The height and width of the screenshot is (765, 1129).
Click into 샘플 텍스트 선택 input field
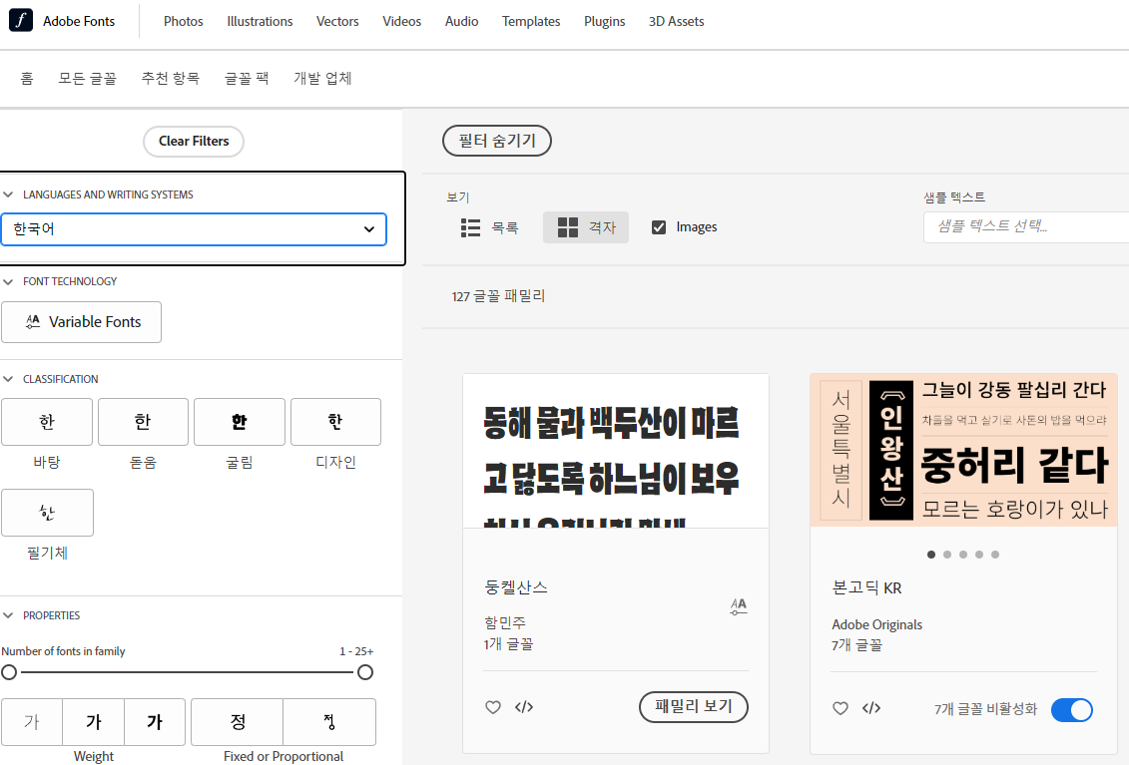(1026, 226)
